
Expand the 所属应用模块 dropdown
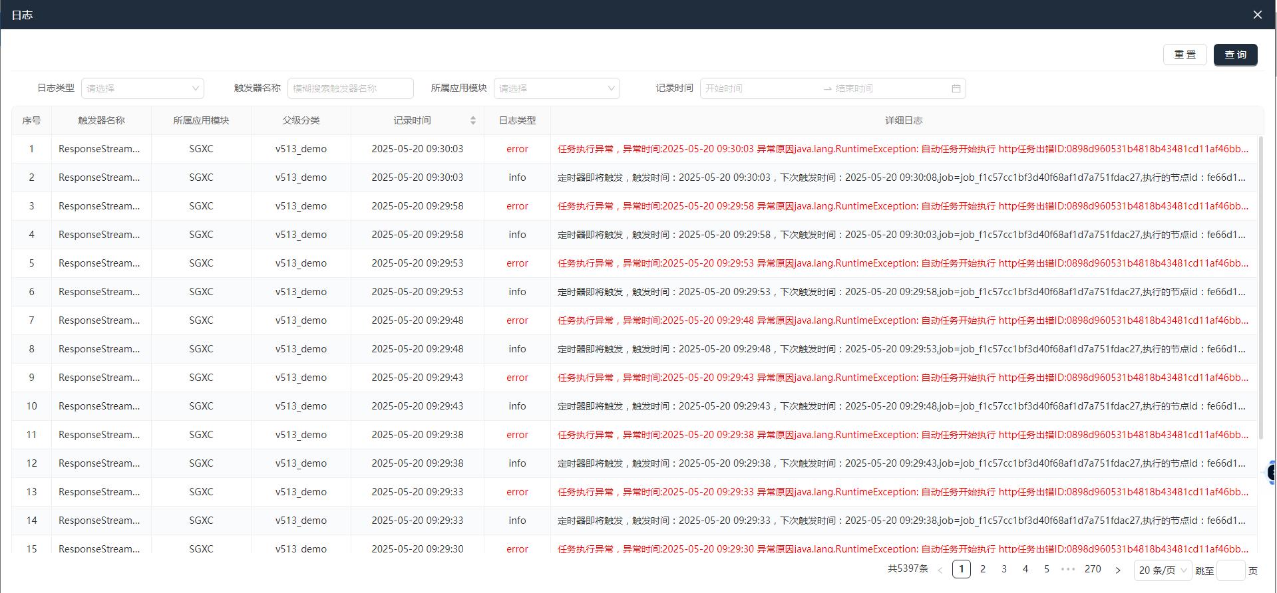click(x=556, y=88)
